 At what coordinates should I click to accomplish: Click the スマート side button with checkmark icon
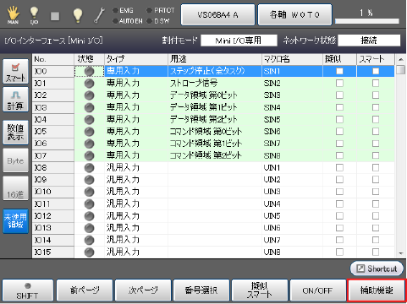coord(15,71)
